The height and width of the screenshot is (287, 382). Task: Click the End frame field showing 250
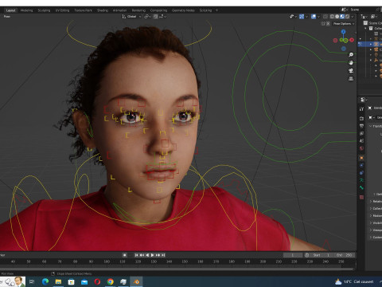[x=345, y=255]
